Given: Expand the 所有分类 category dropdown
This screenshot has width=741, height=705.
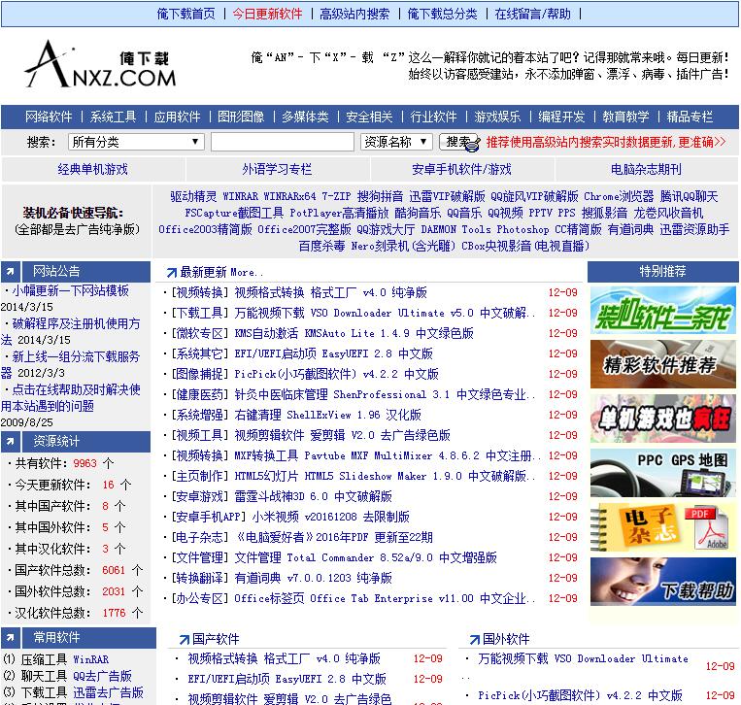Looking at the screenshot, I should coord(136,142).
